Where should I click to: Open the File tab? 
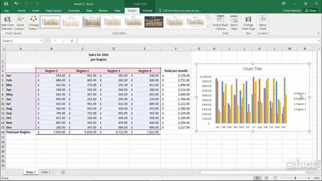7,11
